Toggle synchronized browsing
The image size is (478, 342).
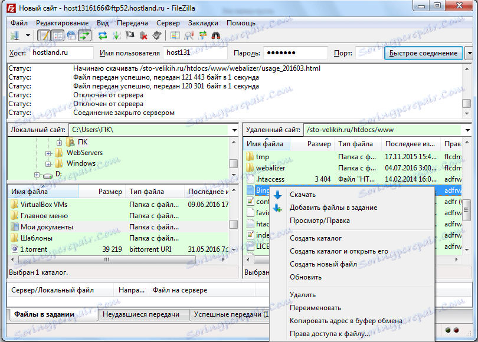coord(202,35)
